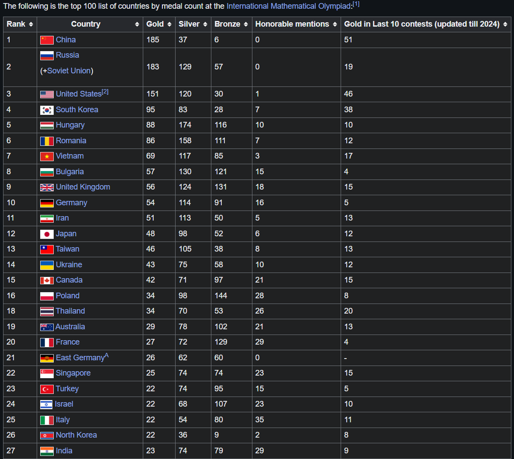514x459 pixels.
Task: Click the Italy flag icon
Action: pyautogui.click(x=47, y=420)
